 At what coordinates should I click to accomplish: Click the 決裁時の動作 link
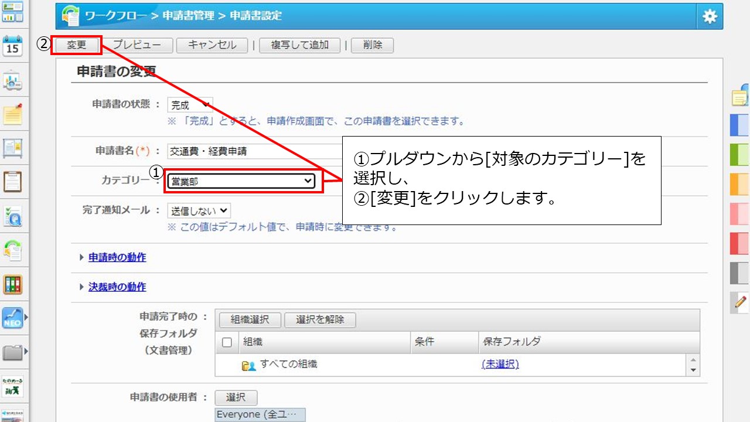(x=117, y=287)
